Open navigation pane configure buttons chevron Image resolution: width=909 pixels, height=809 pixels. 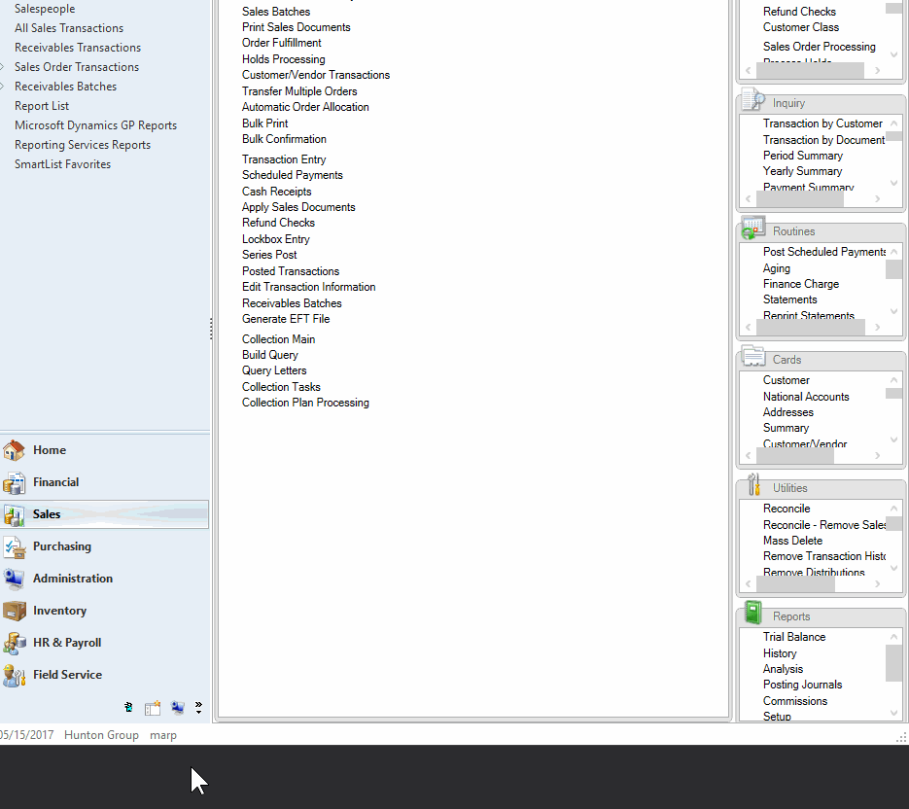tap(198, 708)
